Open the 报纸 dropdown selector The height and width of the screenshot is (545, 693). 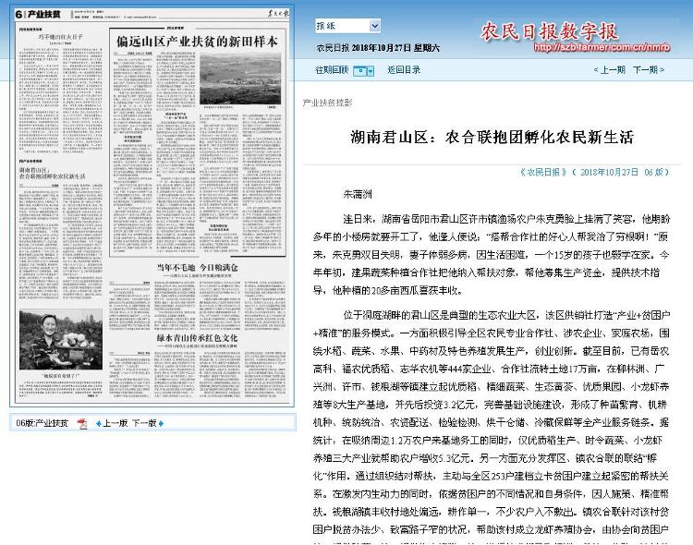click(x=347, y=26)
